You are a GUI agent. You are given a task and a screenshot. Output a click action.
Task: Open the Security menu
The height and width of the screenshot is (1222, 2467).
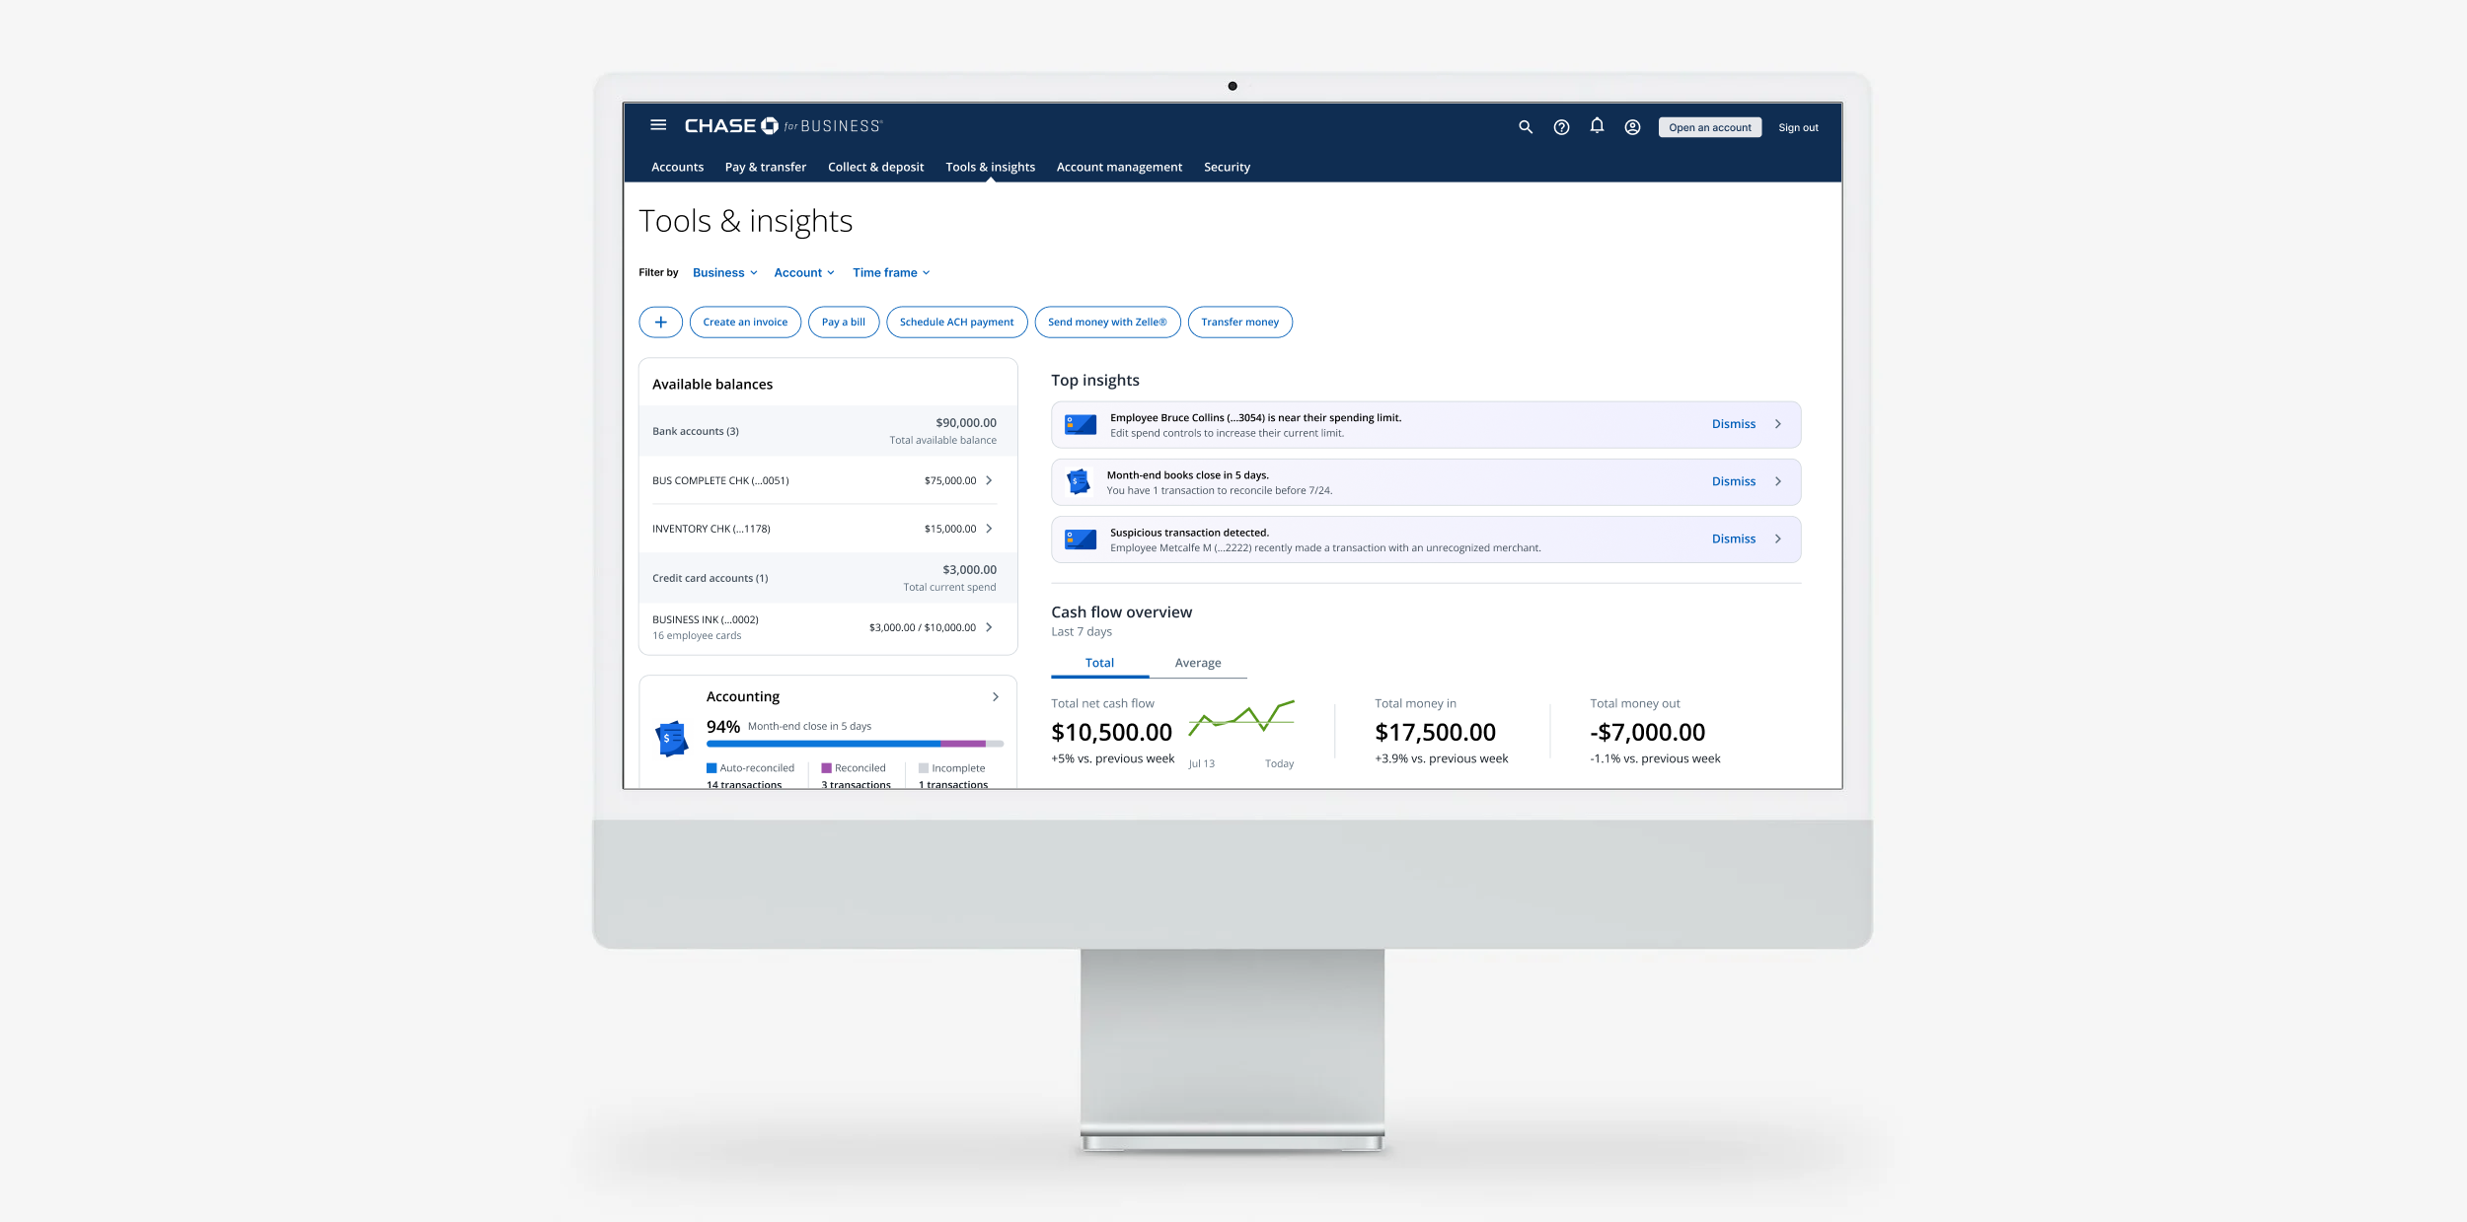(x=1227, y=168)
